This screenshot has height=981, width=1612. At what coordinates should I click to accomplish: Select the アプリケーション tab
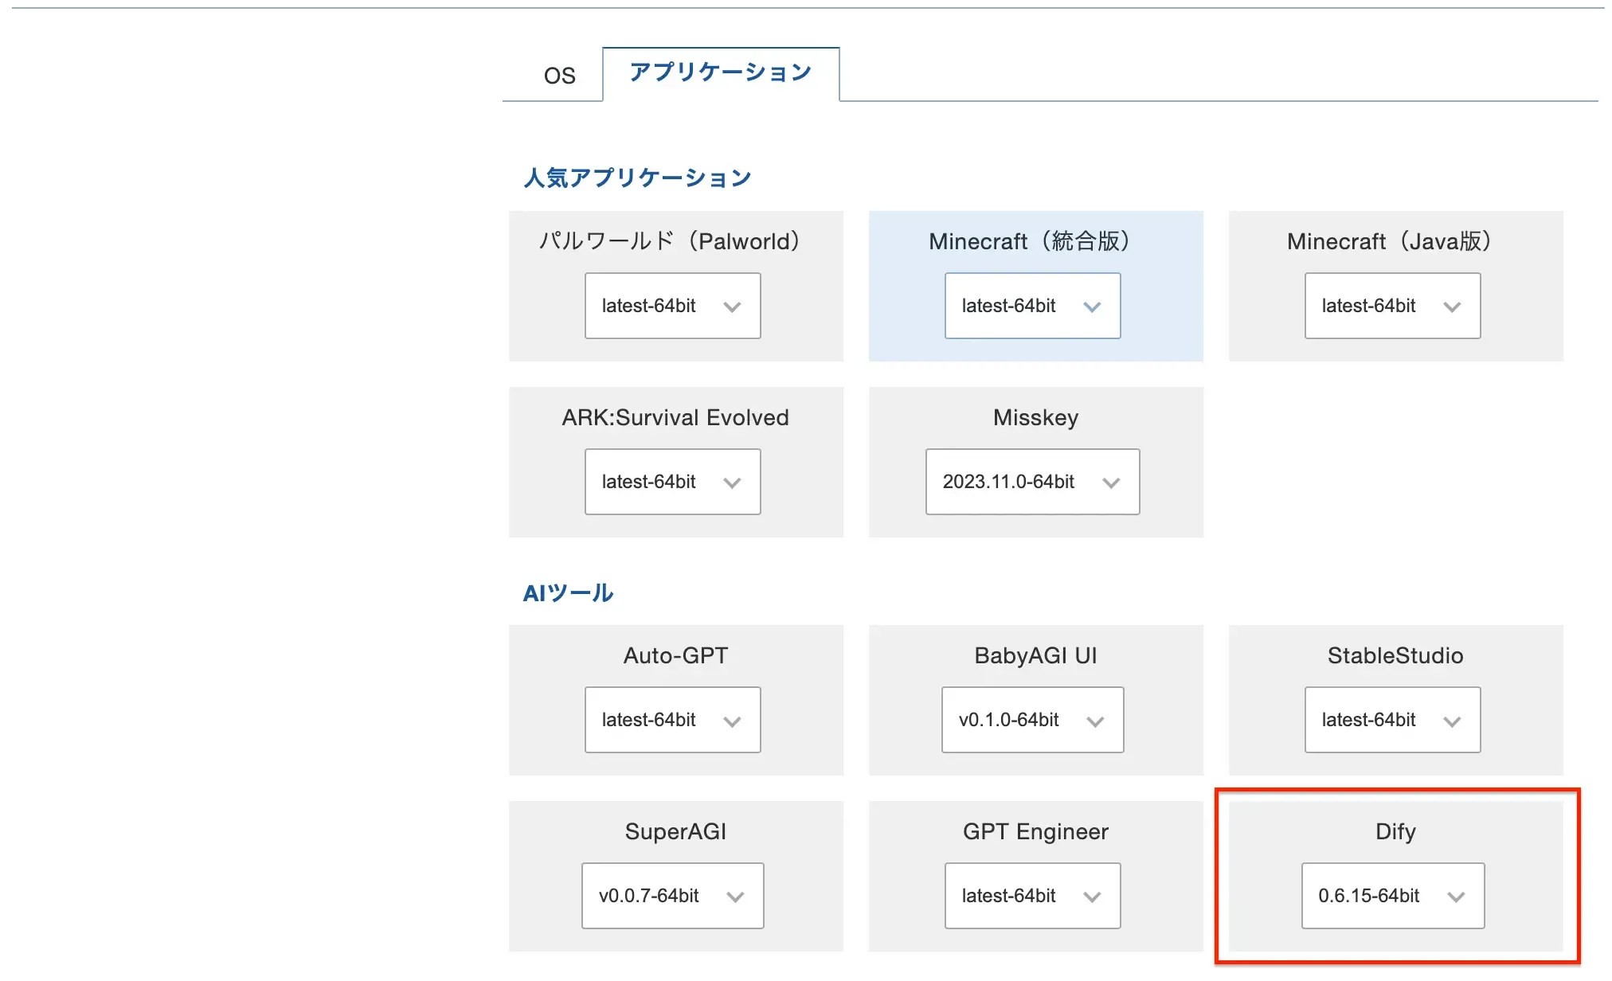[721, 73]
